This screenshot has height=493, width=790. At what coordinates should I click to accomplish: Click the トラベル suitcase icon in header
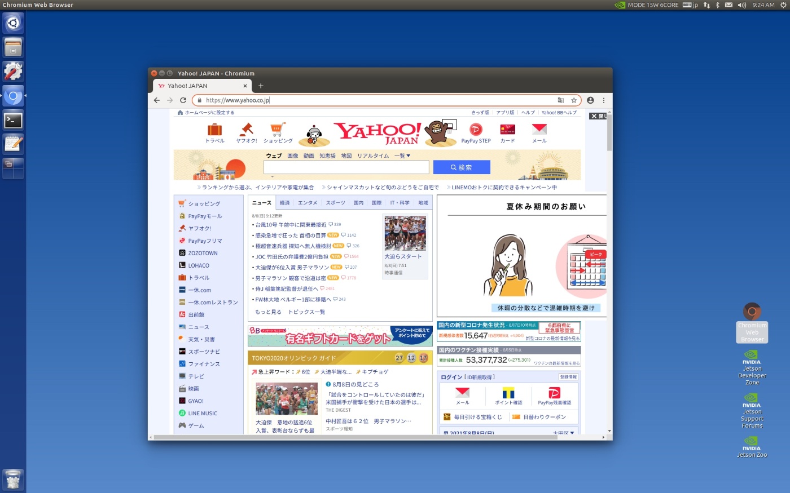click(x=214, y=130)
